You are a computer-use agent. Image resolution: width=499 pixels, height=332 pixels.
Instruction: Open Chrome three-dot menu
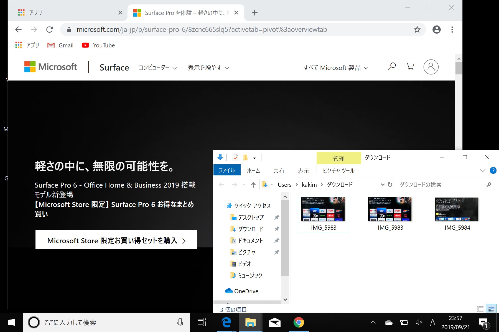tap(452, 30)
